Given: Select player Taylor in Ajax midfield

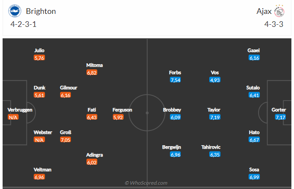Looking at the screenshot, I should [x=214, y=110].
